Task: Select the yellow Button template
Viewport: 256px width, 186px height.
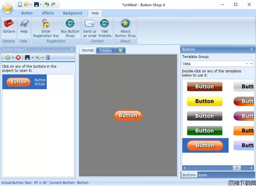Action: [204, 101]
